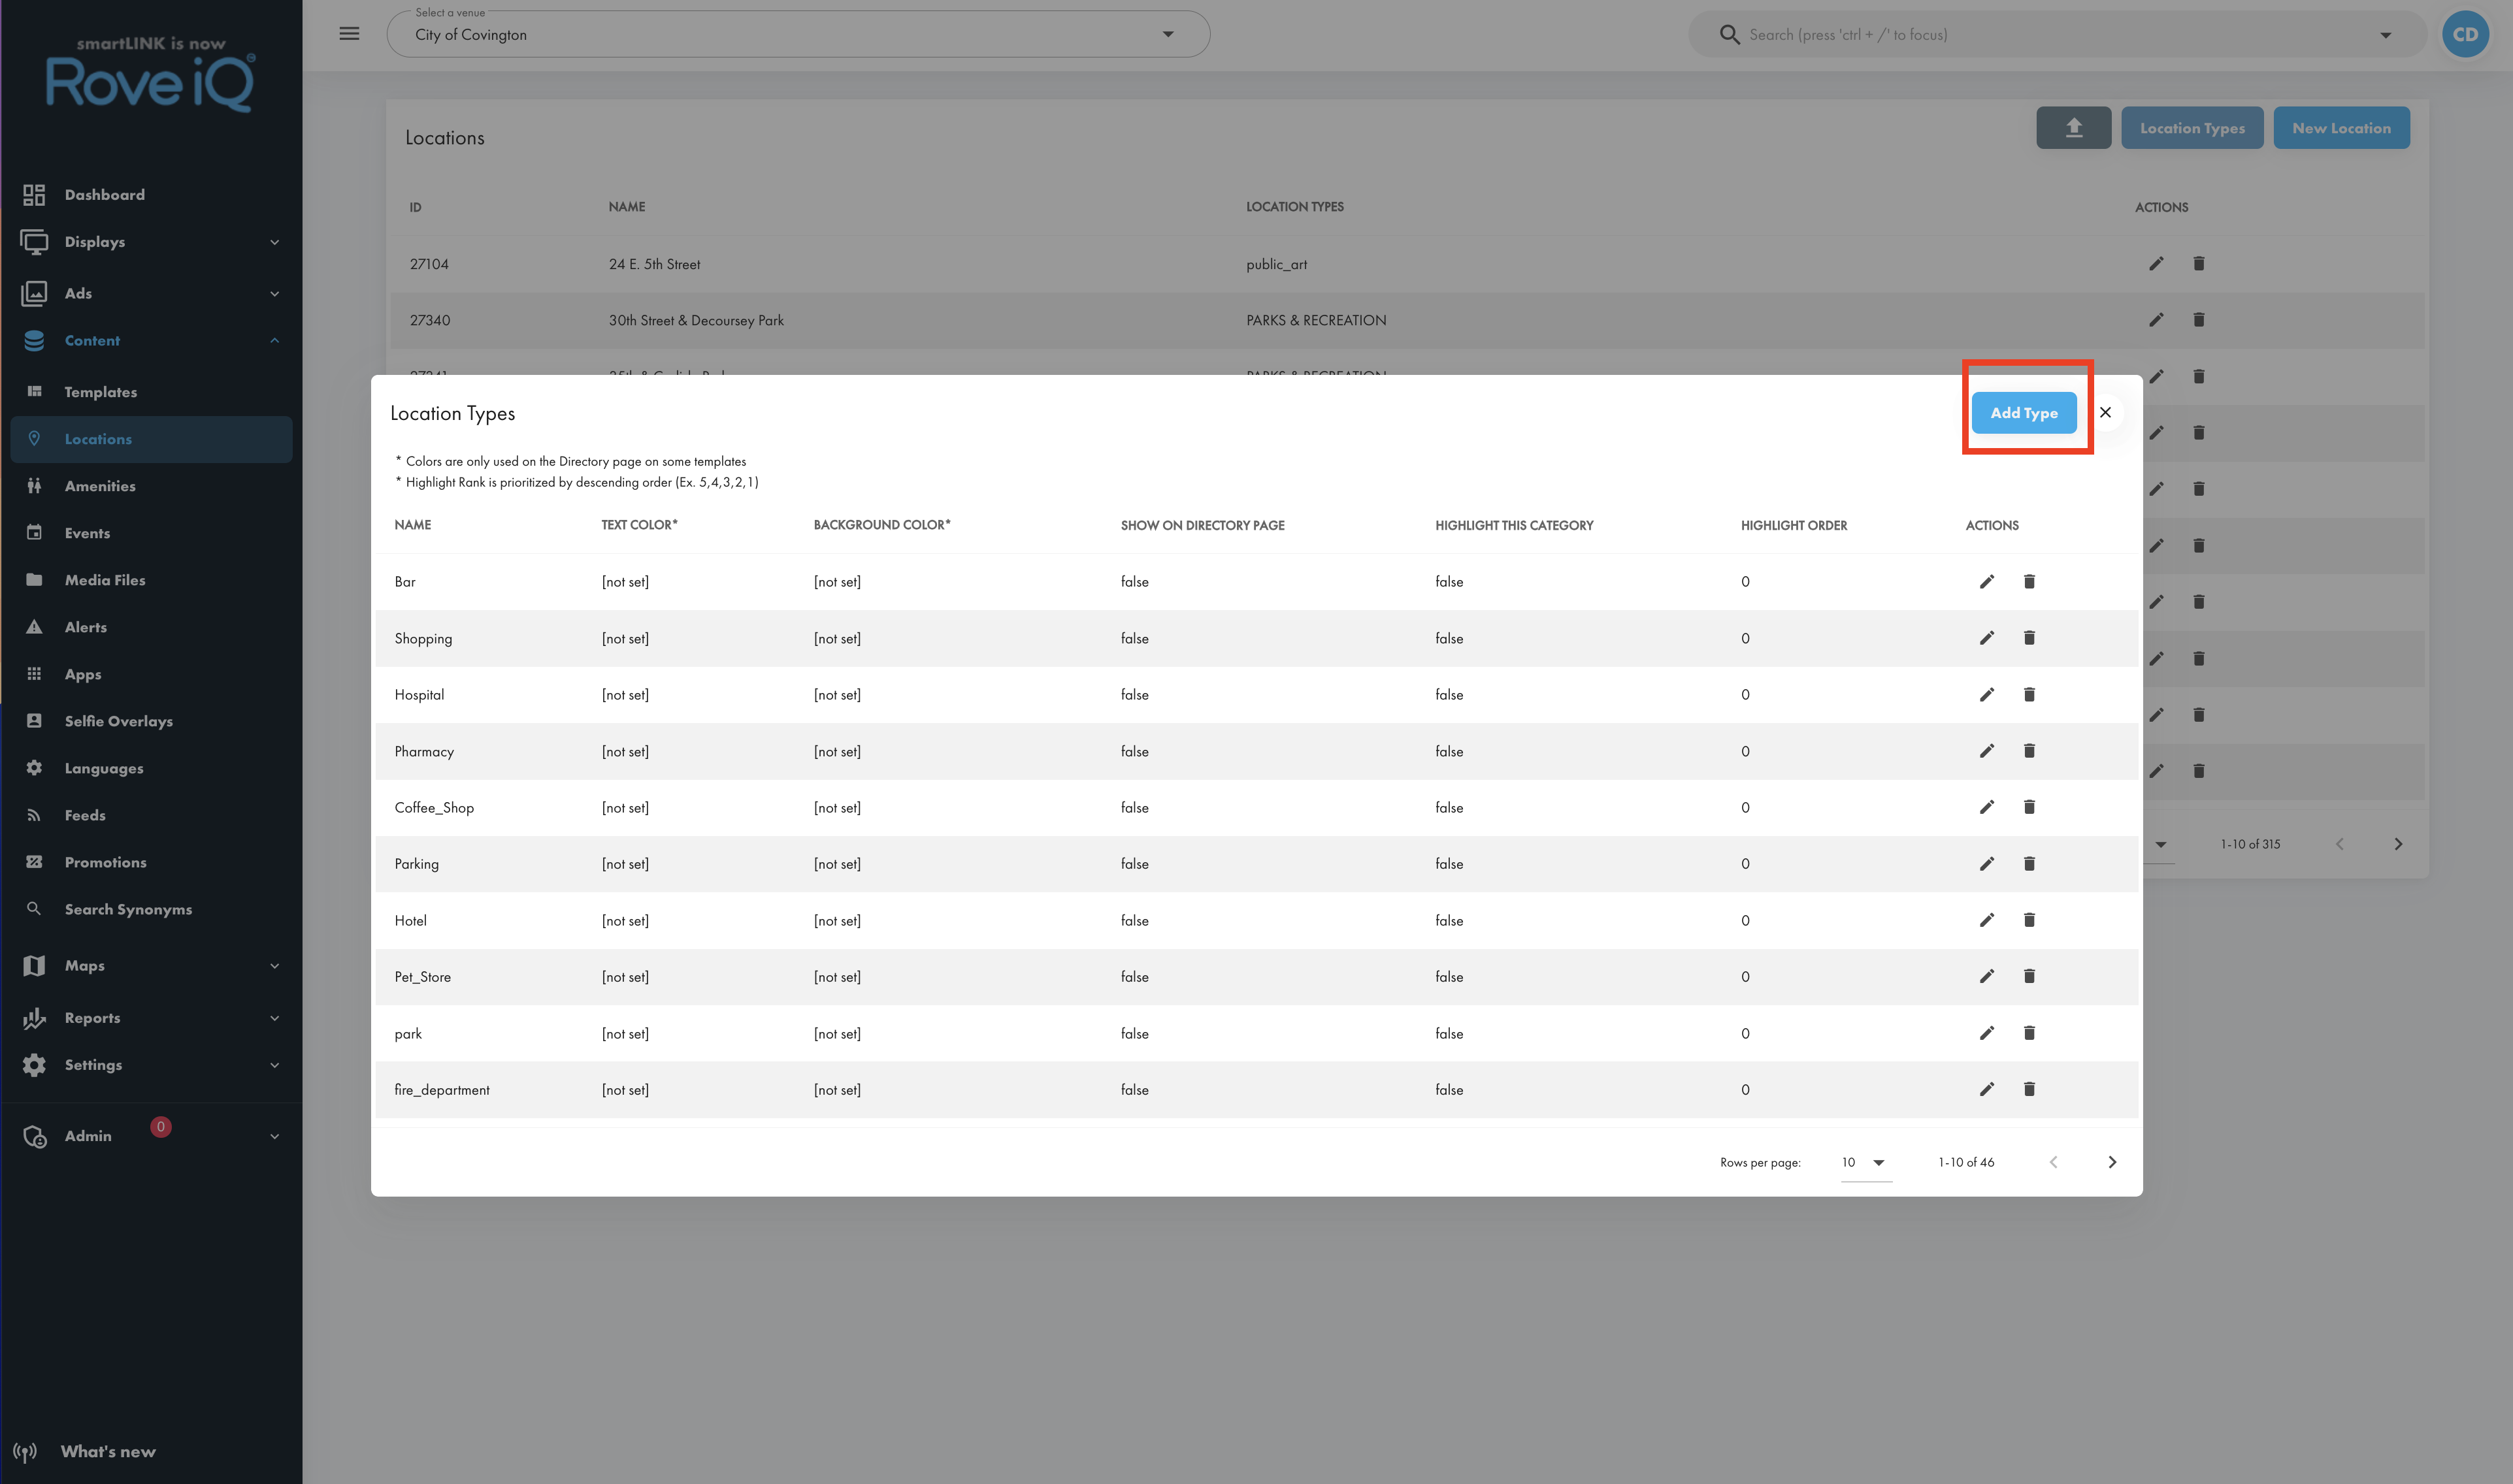
Task: Close the Location Types dialog
Action: tap(2105, 412)
